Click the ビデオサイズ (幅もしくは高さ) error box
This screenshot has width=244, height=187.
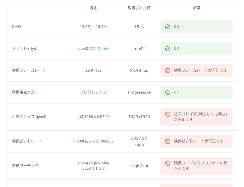(x=196, y=117)
